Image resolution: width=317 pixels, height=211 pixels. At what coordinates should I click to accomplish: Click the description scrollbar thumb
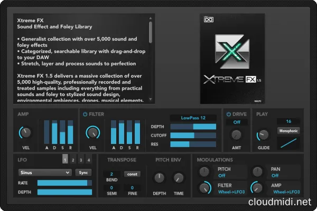point(151,32)
